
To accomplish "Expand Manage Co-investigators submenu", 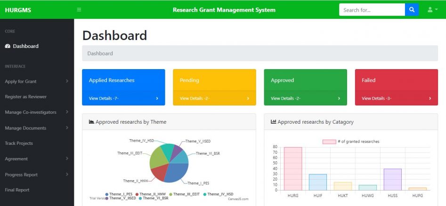I will click(31, 112).
